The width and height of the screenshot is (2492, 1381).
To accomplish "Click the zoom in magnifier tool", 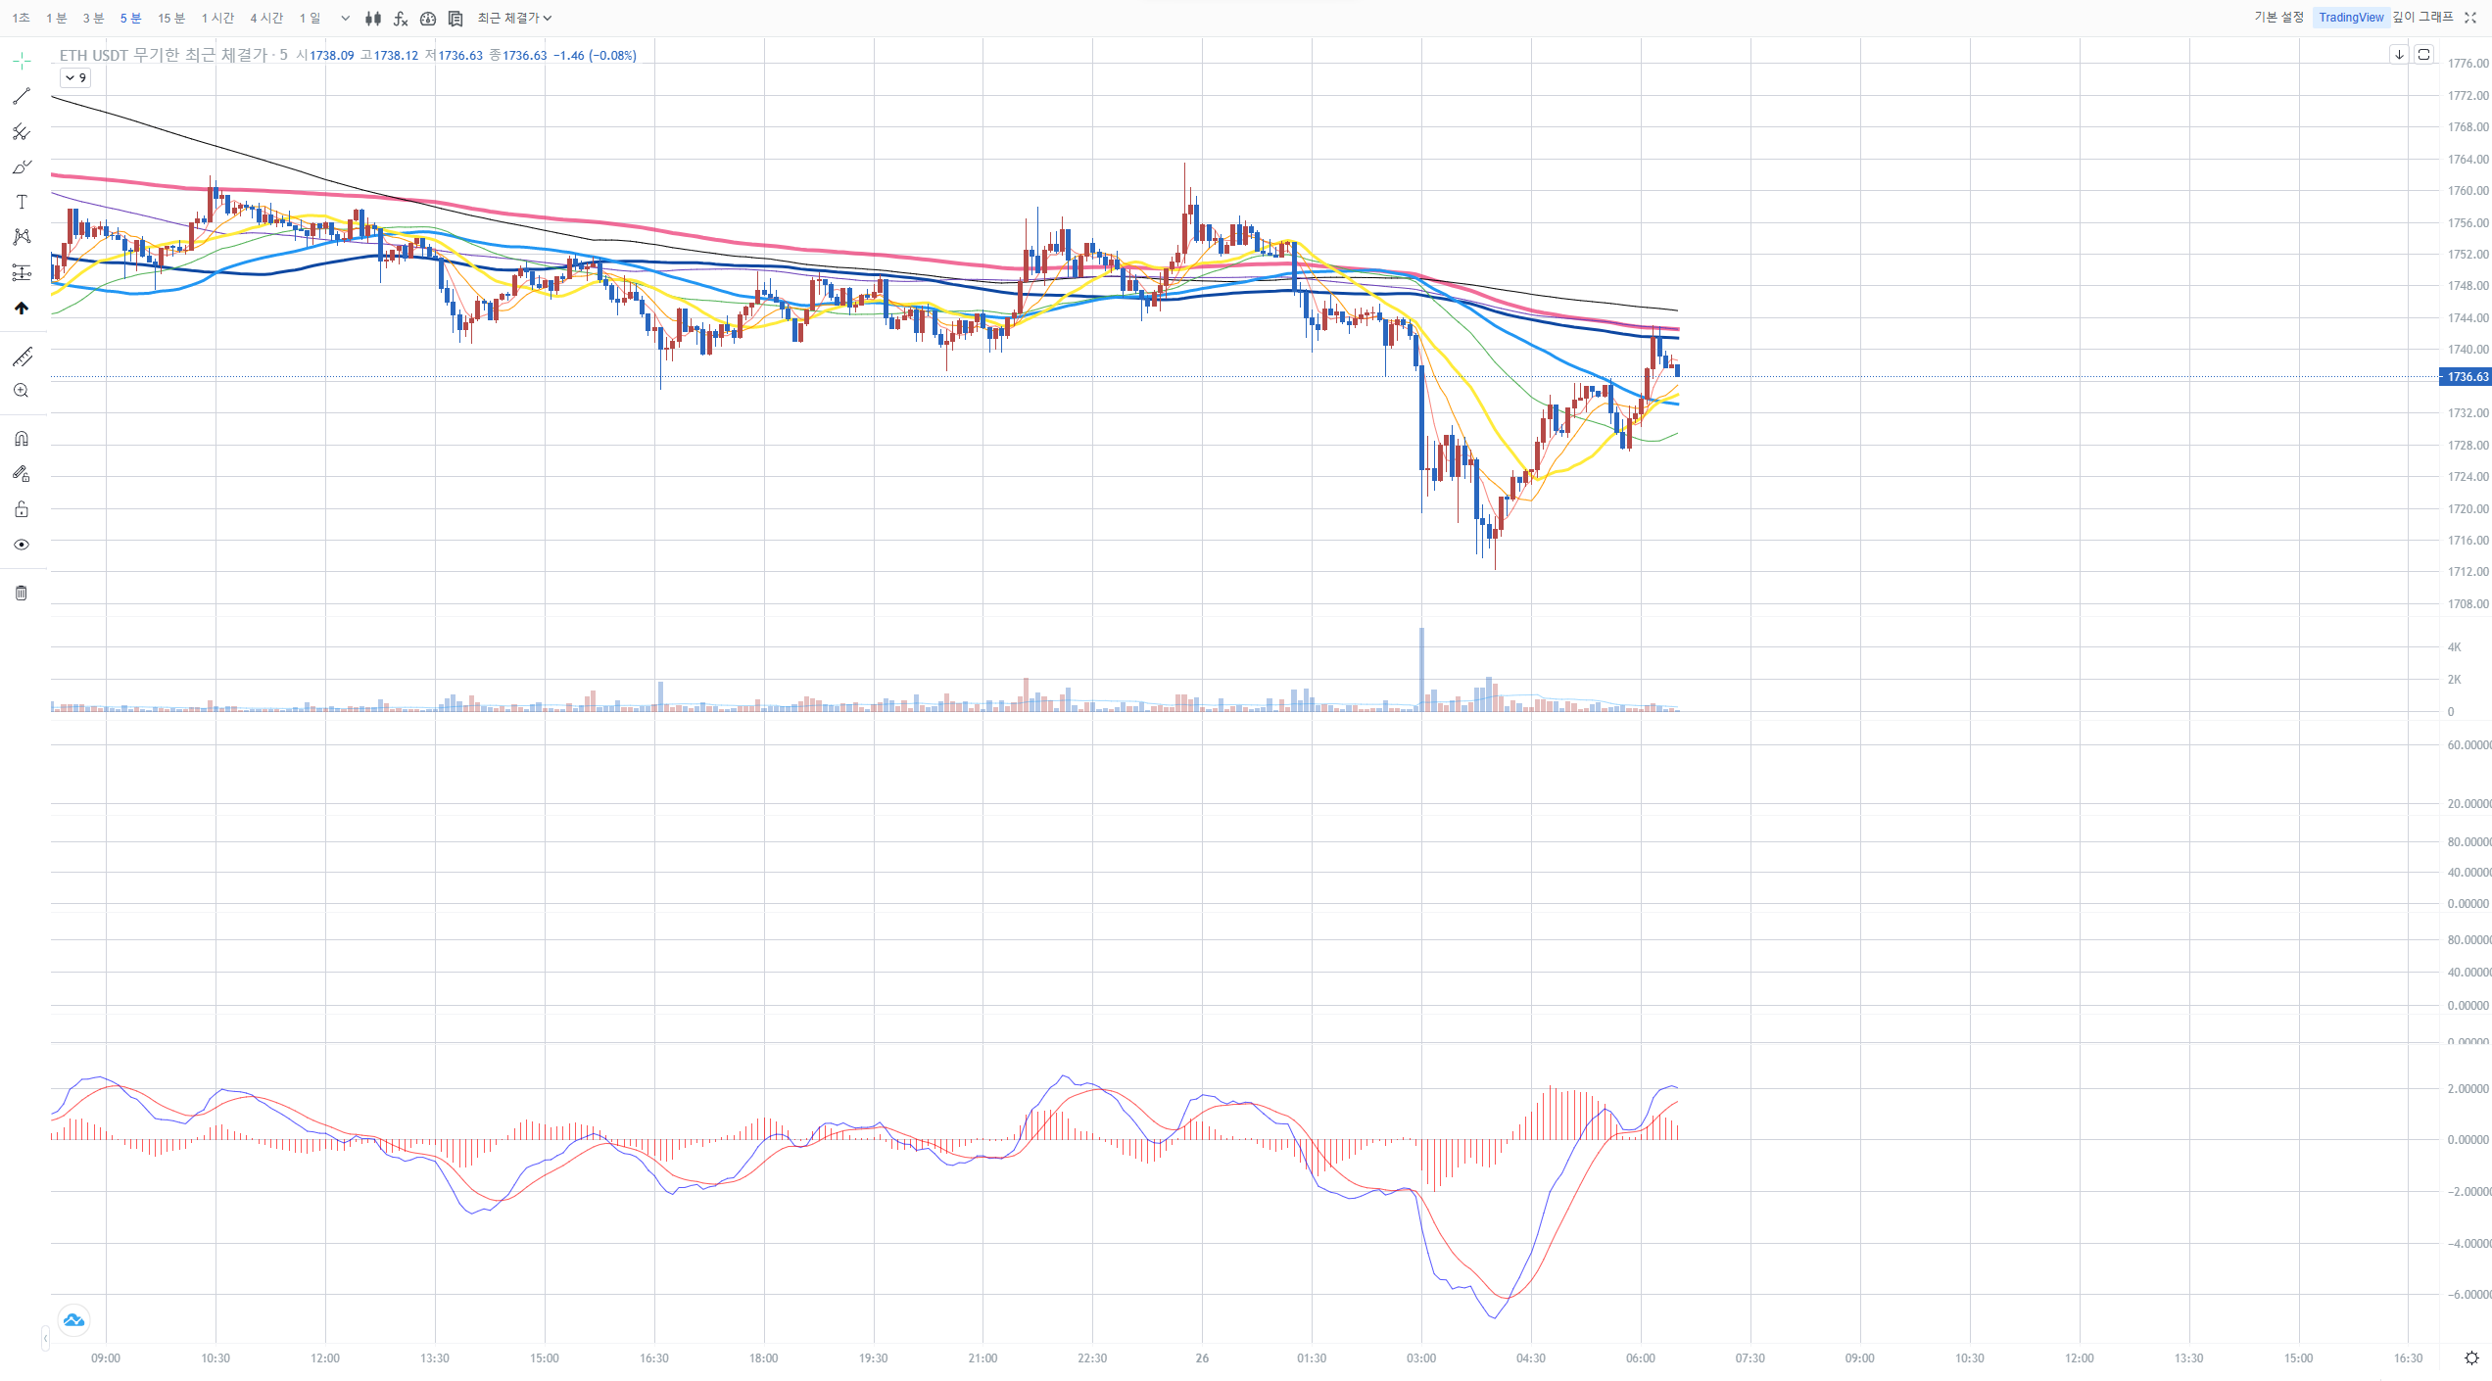I will (22, 391).
